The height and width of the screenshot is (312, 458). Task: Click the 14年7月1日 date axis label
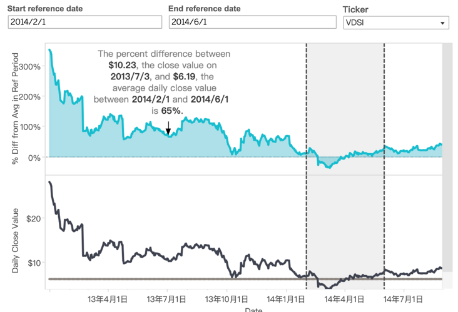coord(400,299)
